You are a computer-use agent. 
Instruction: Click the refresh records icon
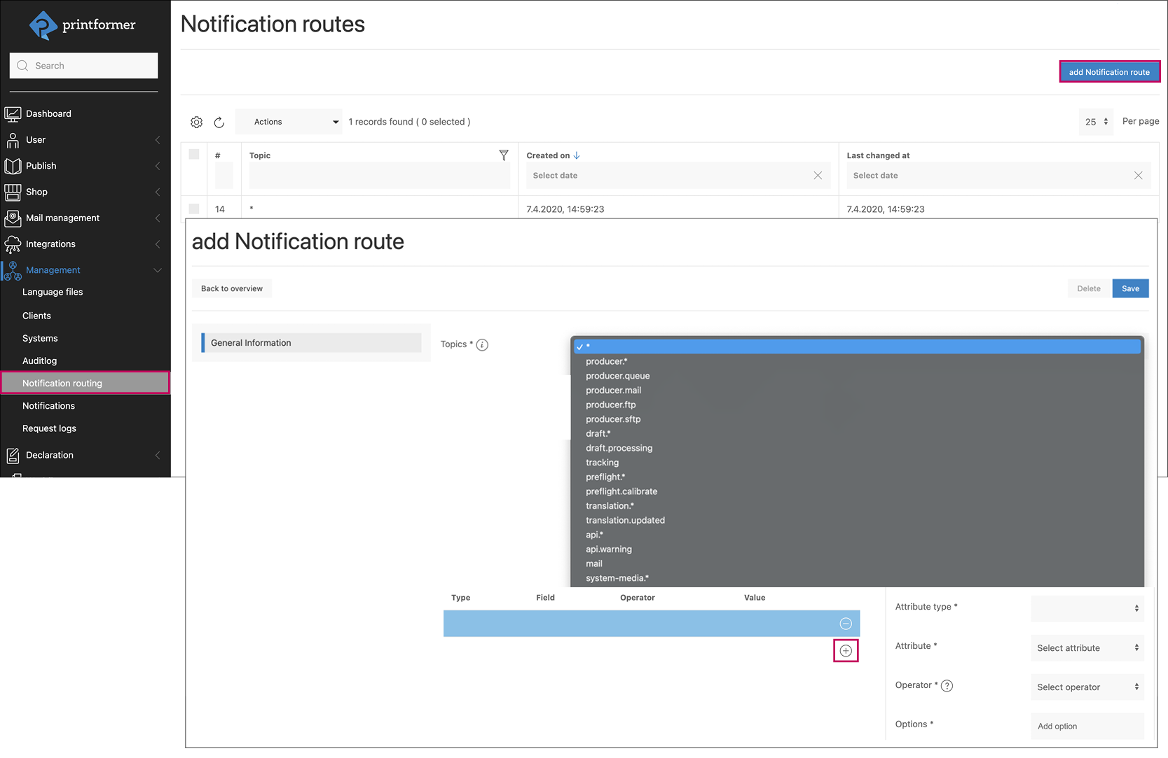(219, 122)
